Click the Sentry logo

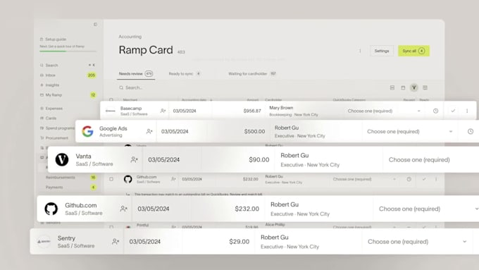[x=44, y=242]
